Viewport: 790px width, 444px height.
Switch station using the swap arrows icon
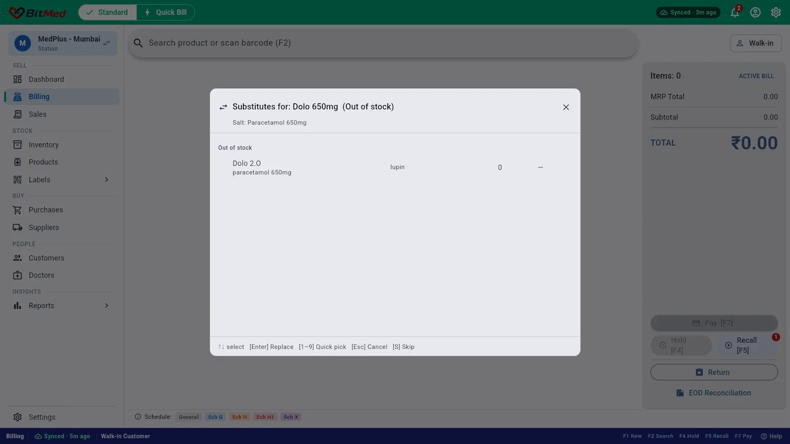[x=107, y=43]
